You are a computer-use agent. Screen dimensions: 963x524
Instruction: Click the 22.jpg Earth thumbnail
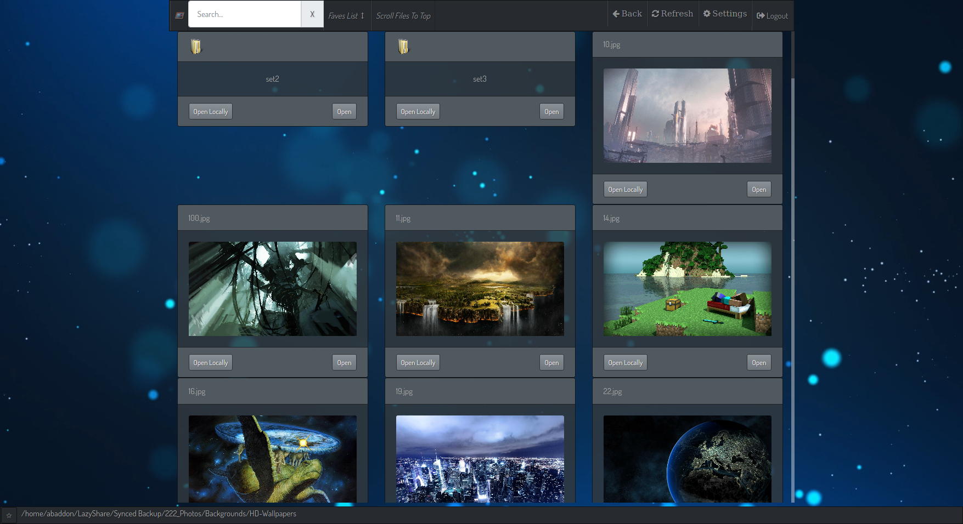coord(688,459)
